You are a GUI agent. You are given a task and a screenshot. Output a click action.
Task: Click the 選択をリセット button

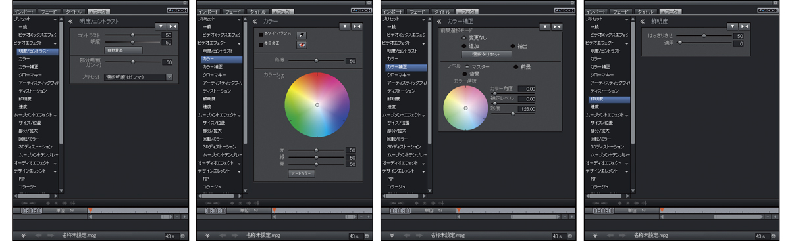click(487, 55)
